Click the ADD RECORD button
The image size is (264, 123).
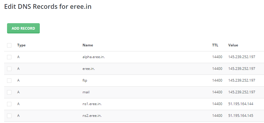coord(23,28)
